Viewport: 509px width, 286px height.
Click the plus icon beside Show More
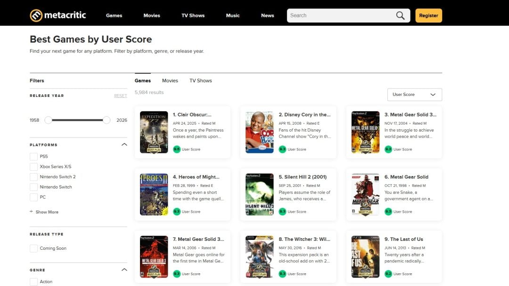pyautogui.click(x=32, y=212)
